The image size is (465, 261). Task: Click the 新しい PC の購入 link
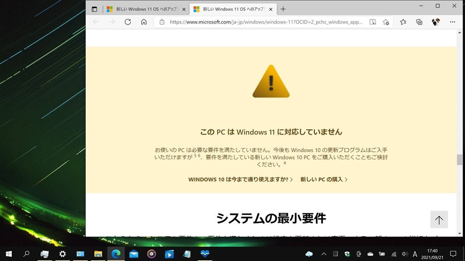(323, 179)
